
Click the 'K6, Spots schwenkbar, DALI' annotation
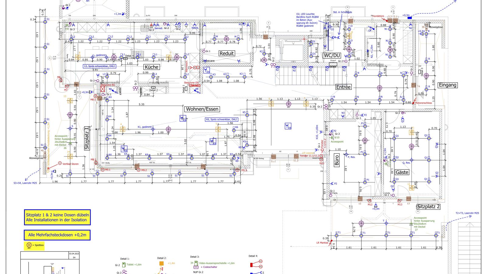pyautogui.click(x=221, y=120)
